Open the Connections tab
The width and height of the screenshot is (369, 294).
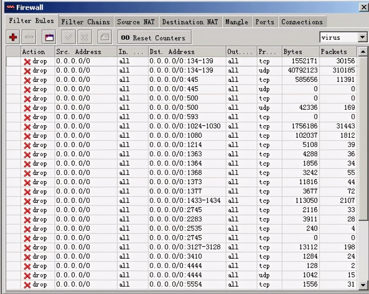pyautogui.click(x=302, y=22)
